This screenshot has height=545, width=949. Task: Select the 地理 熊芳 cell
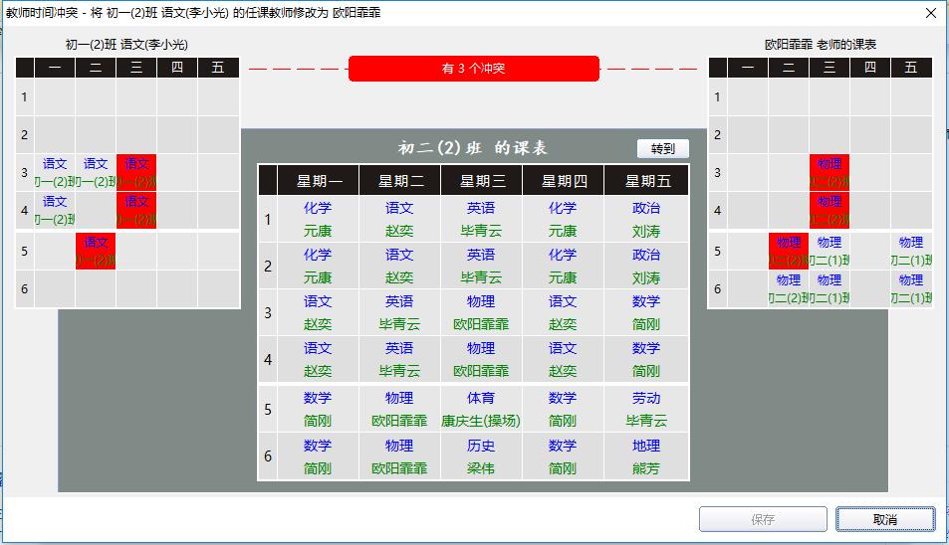pos(645,456)
